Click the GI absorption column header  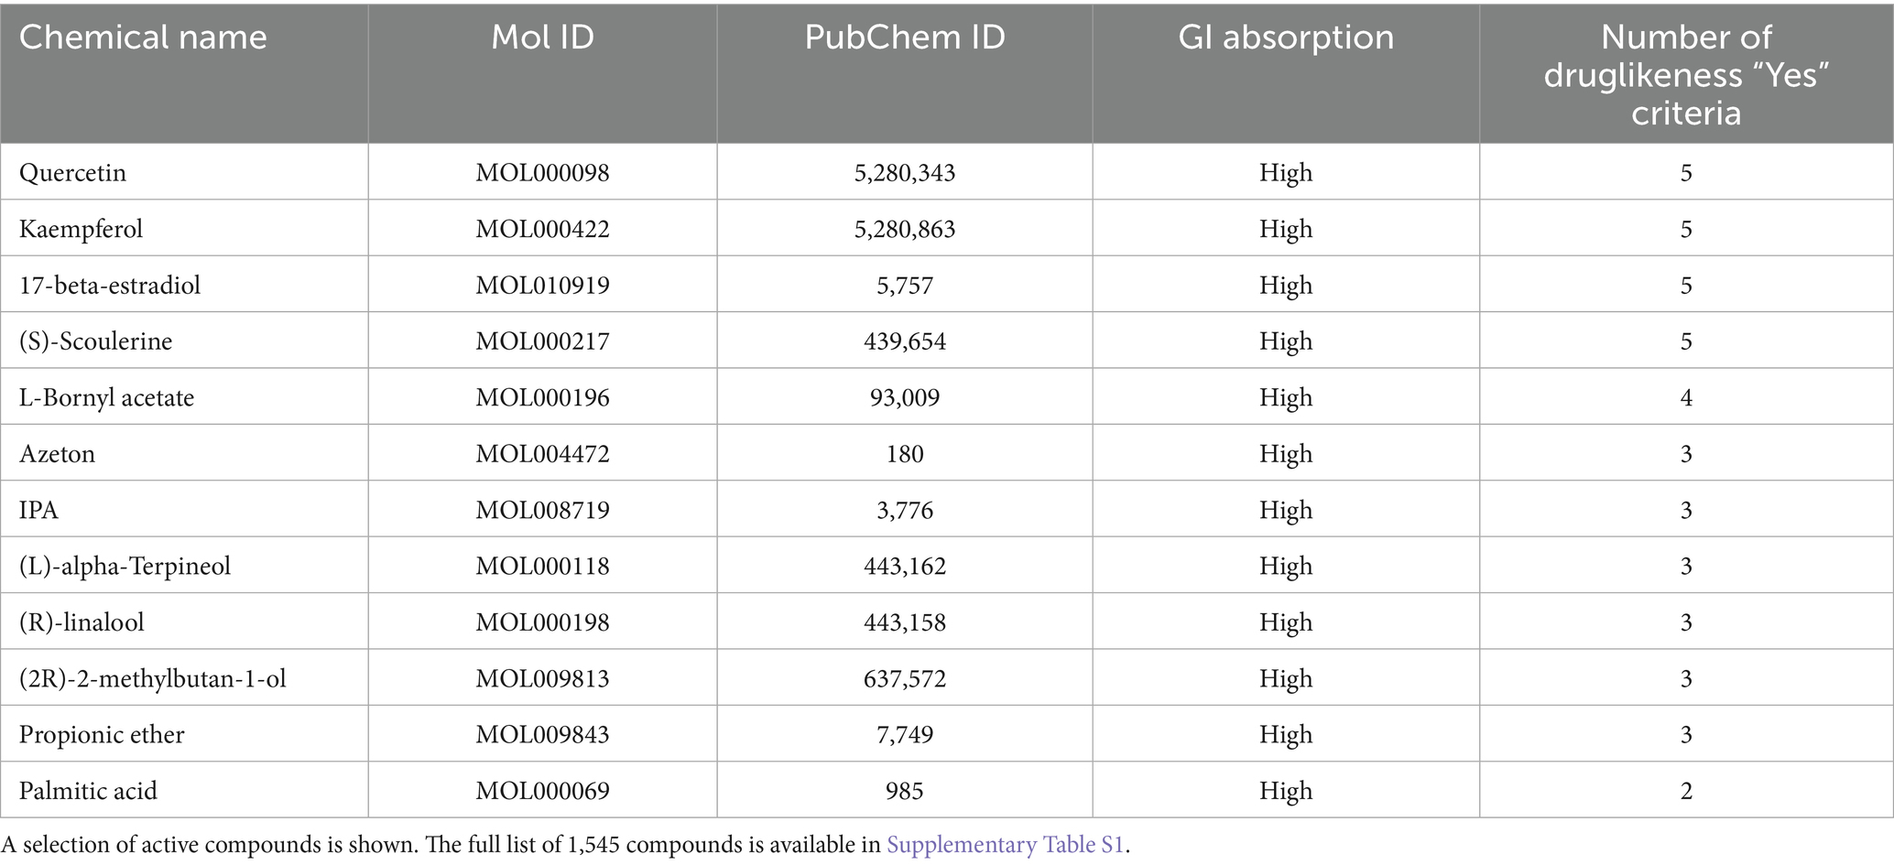click(x=1285, y=38)
